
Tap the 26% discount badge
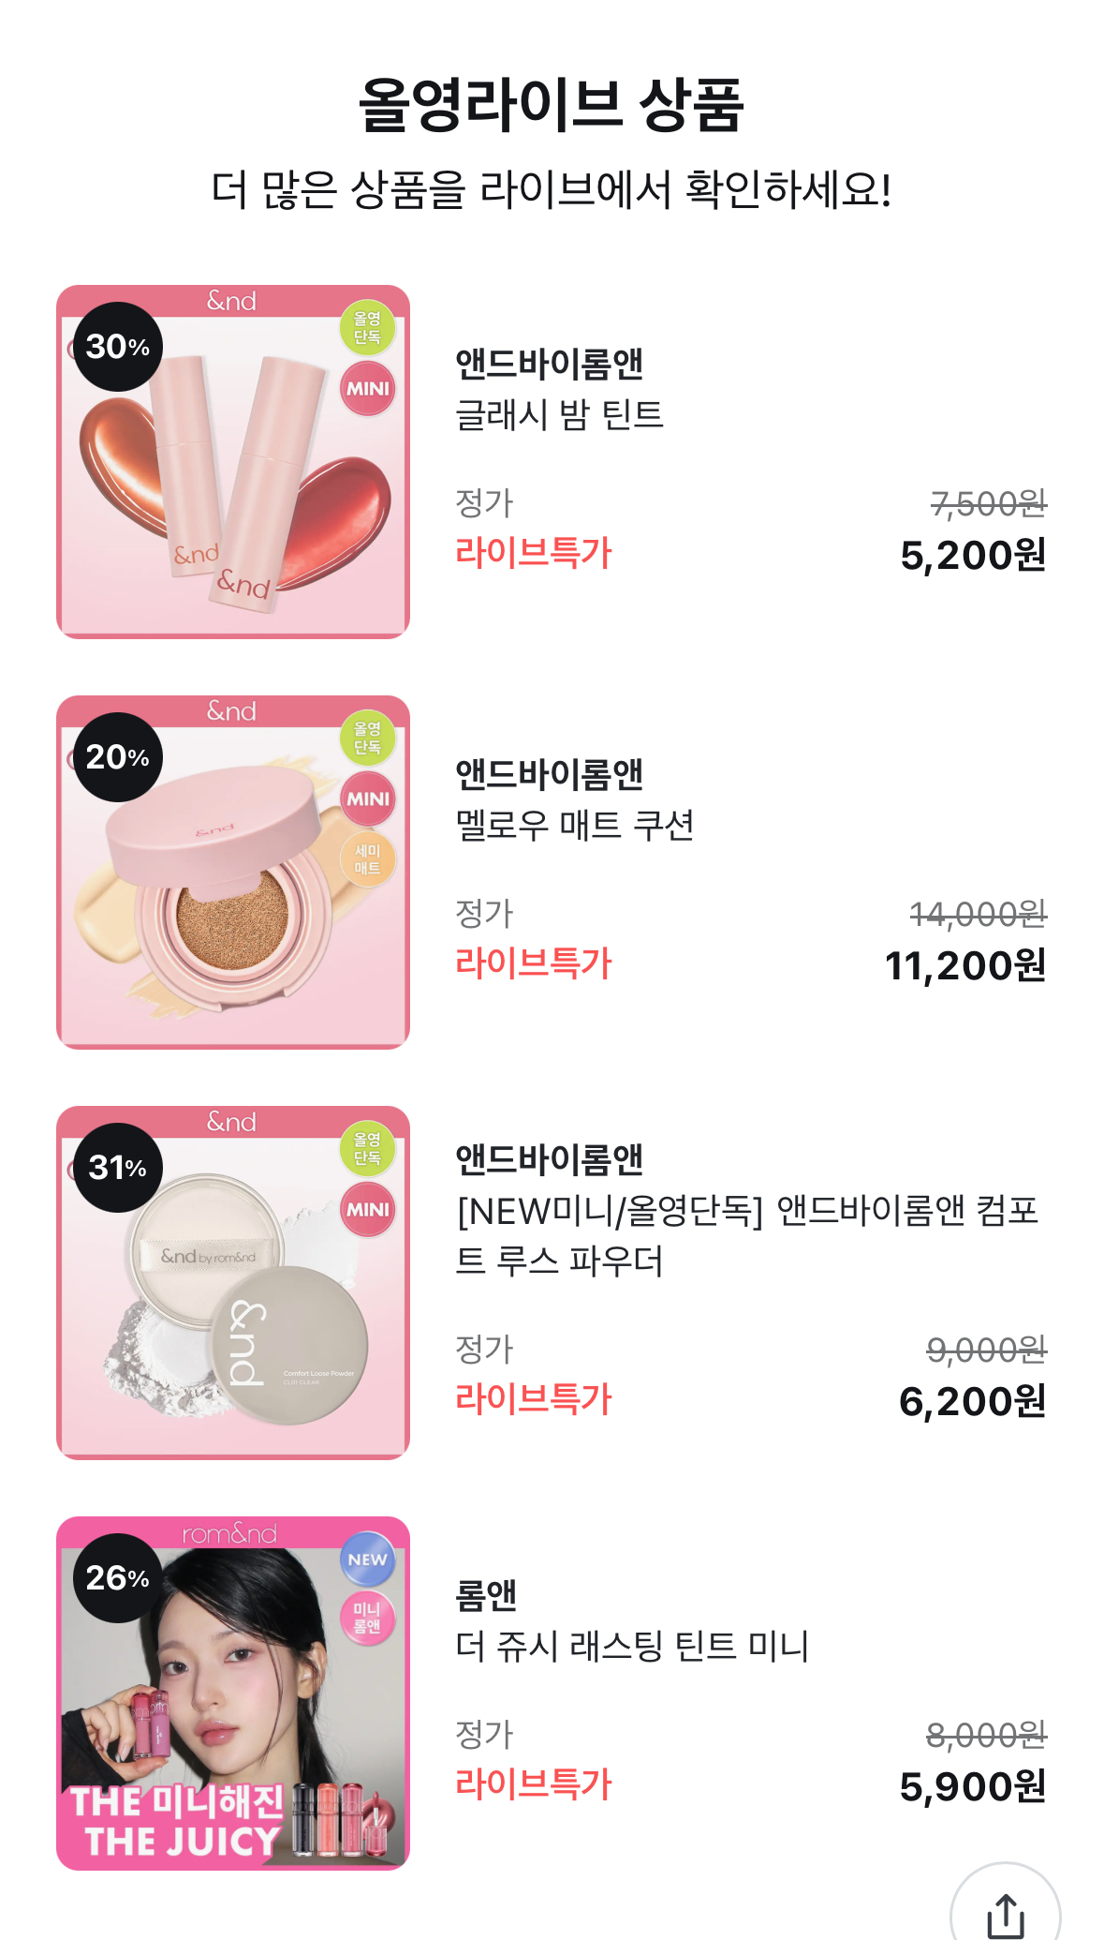(x=118, y=1578)
